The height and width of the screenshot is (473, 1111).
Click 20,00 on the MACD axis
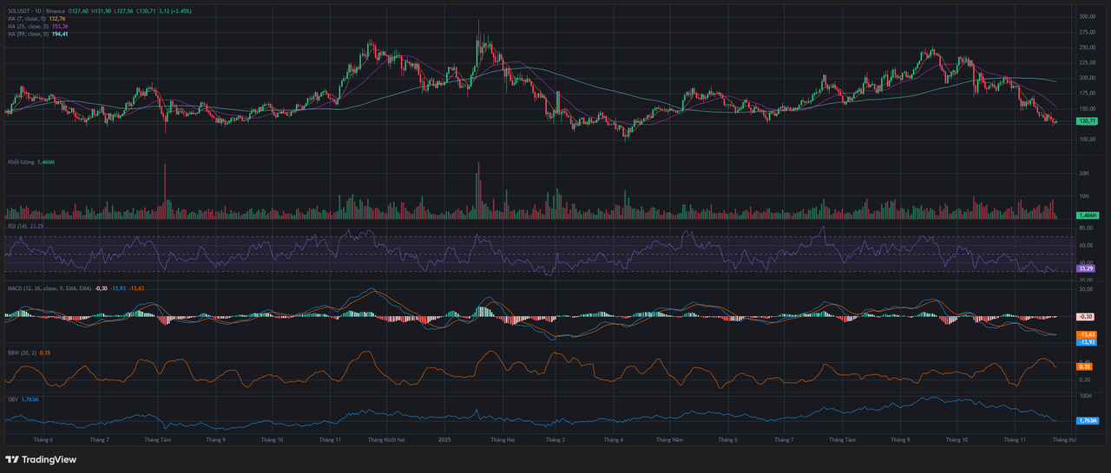[1086, 289]
